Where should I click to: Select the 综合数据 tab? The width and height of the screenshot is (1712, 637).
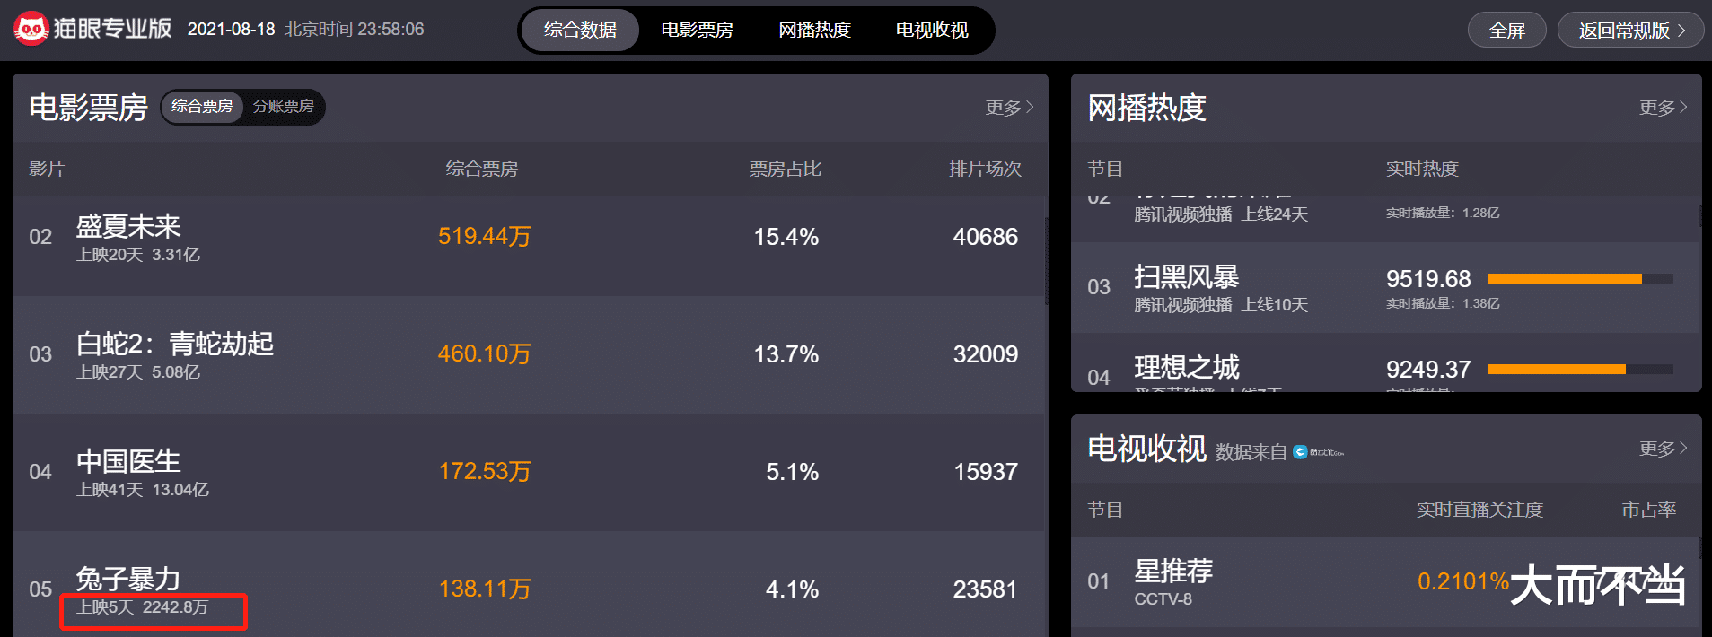click(580, 31)
